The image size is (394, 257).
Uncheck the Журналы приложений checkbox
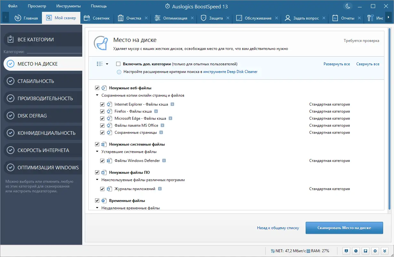pos(102,189)
